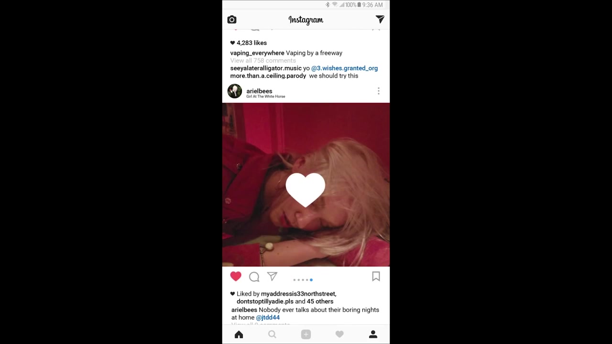The height and width of the screenshot is (344, 612).
Task: Open Girl At The White Horse location
Action: click(x=266, y=97)
